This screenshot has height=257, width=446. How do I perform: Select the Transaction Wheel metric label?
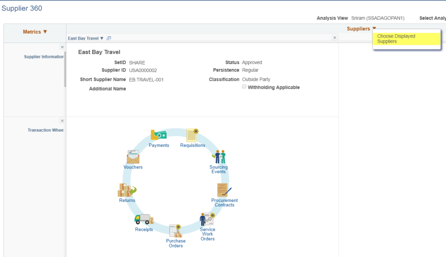(45, 130)
